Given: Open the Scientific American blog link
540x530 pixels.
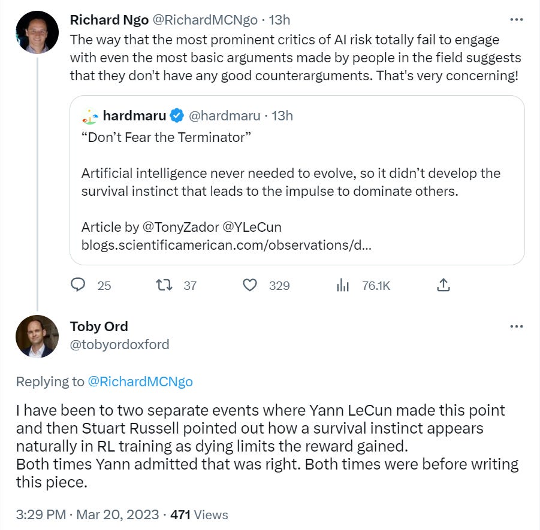Looking at the screenshot, I should tap(227, 245).
